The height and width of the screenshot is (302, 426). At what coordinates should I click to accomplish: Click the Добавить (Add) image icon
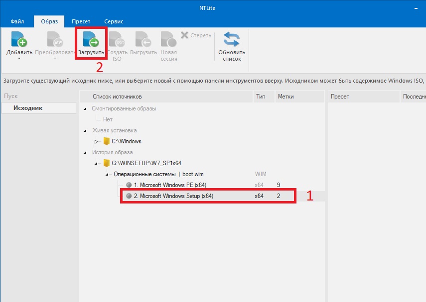19,39
